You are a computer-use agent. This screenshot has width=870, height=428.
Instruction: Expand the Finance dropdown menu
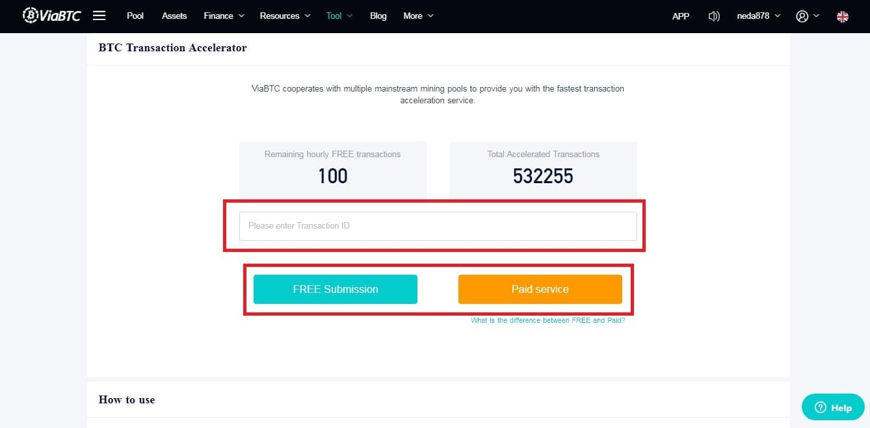click(x=224, y=16)
